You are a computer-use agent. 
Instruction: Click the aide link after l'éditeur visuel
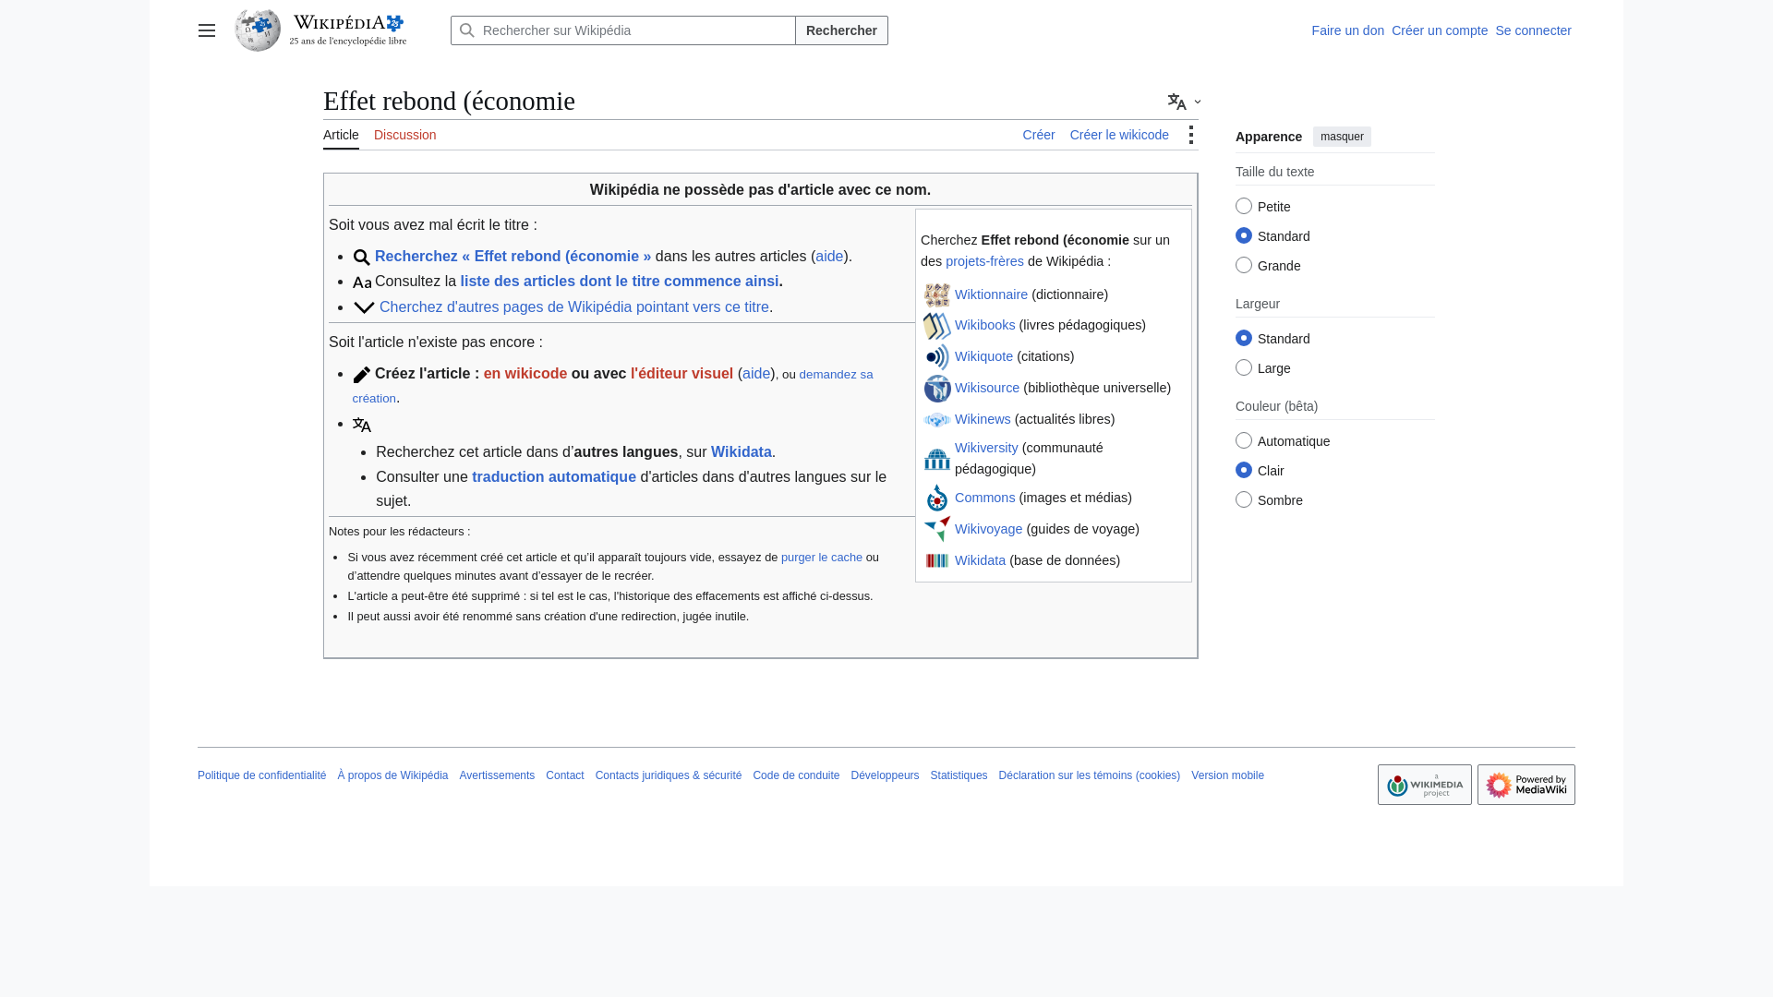(x=756, y=374)
